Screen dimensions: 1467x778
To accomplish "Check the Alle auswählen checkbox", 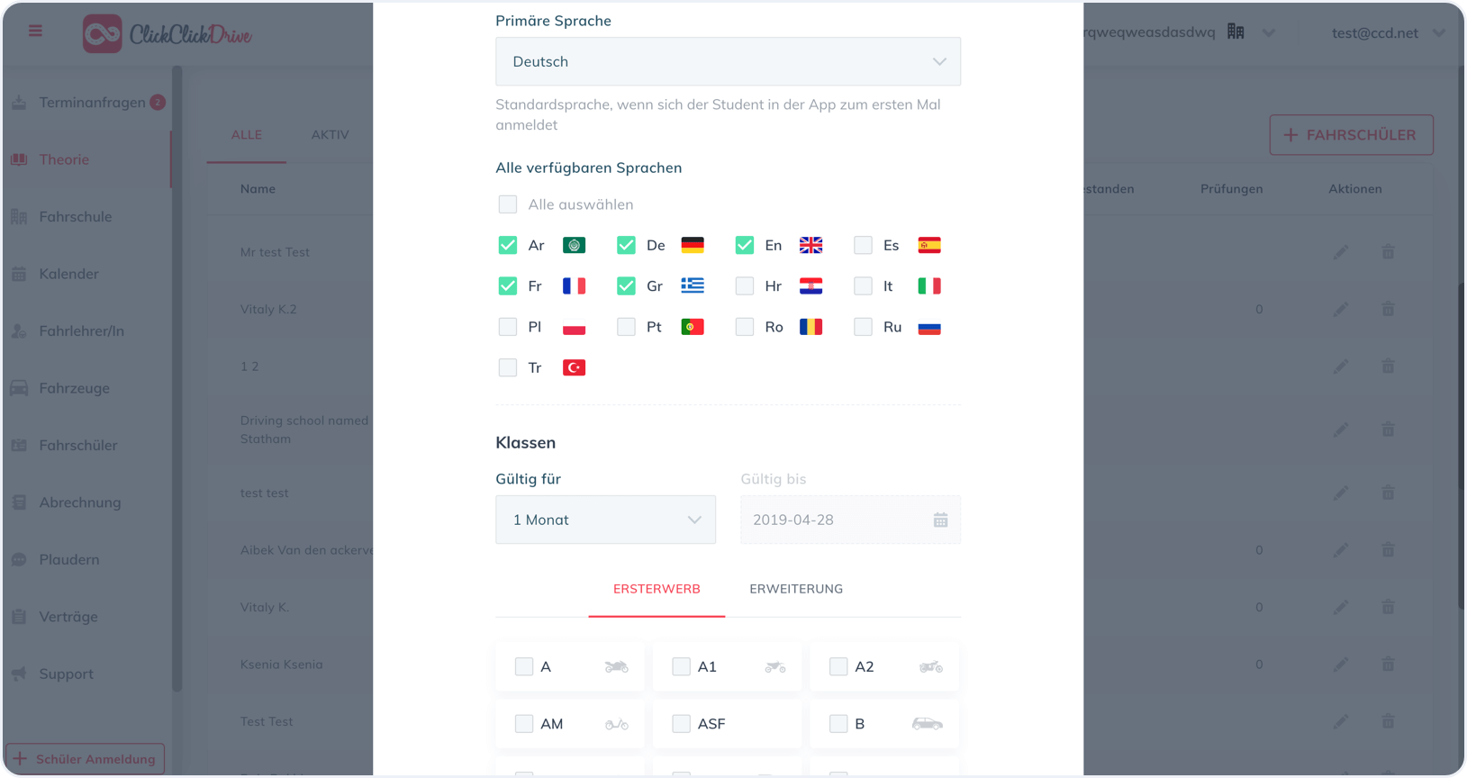I will click(508, 204).
